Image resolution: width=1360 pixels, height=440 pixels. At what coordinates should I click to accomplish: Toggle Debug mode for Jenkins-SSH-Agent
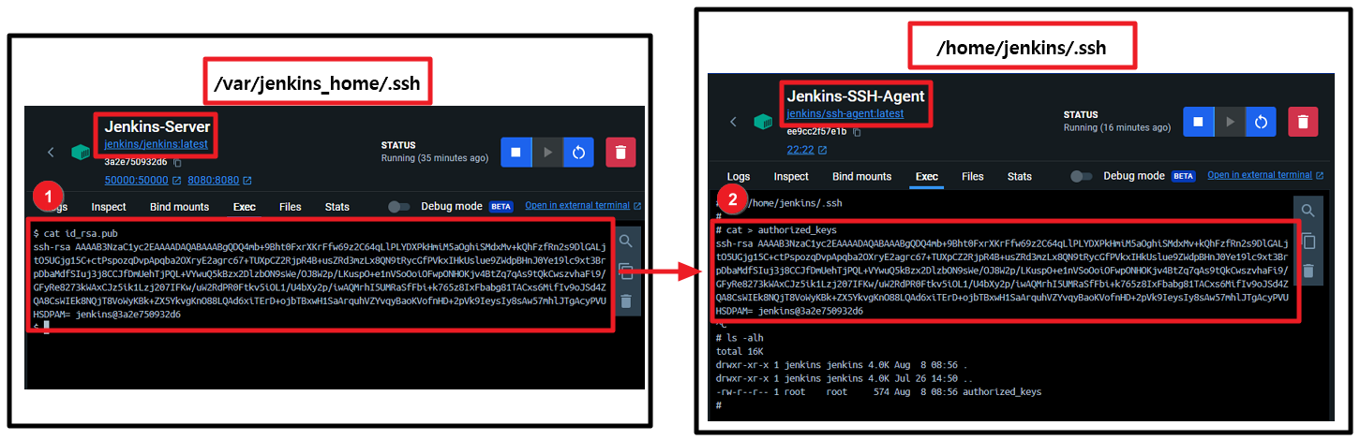point(1082,176)
